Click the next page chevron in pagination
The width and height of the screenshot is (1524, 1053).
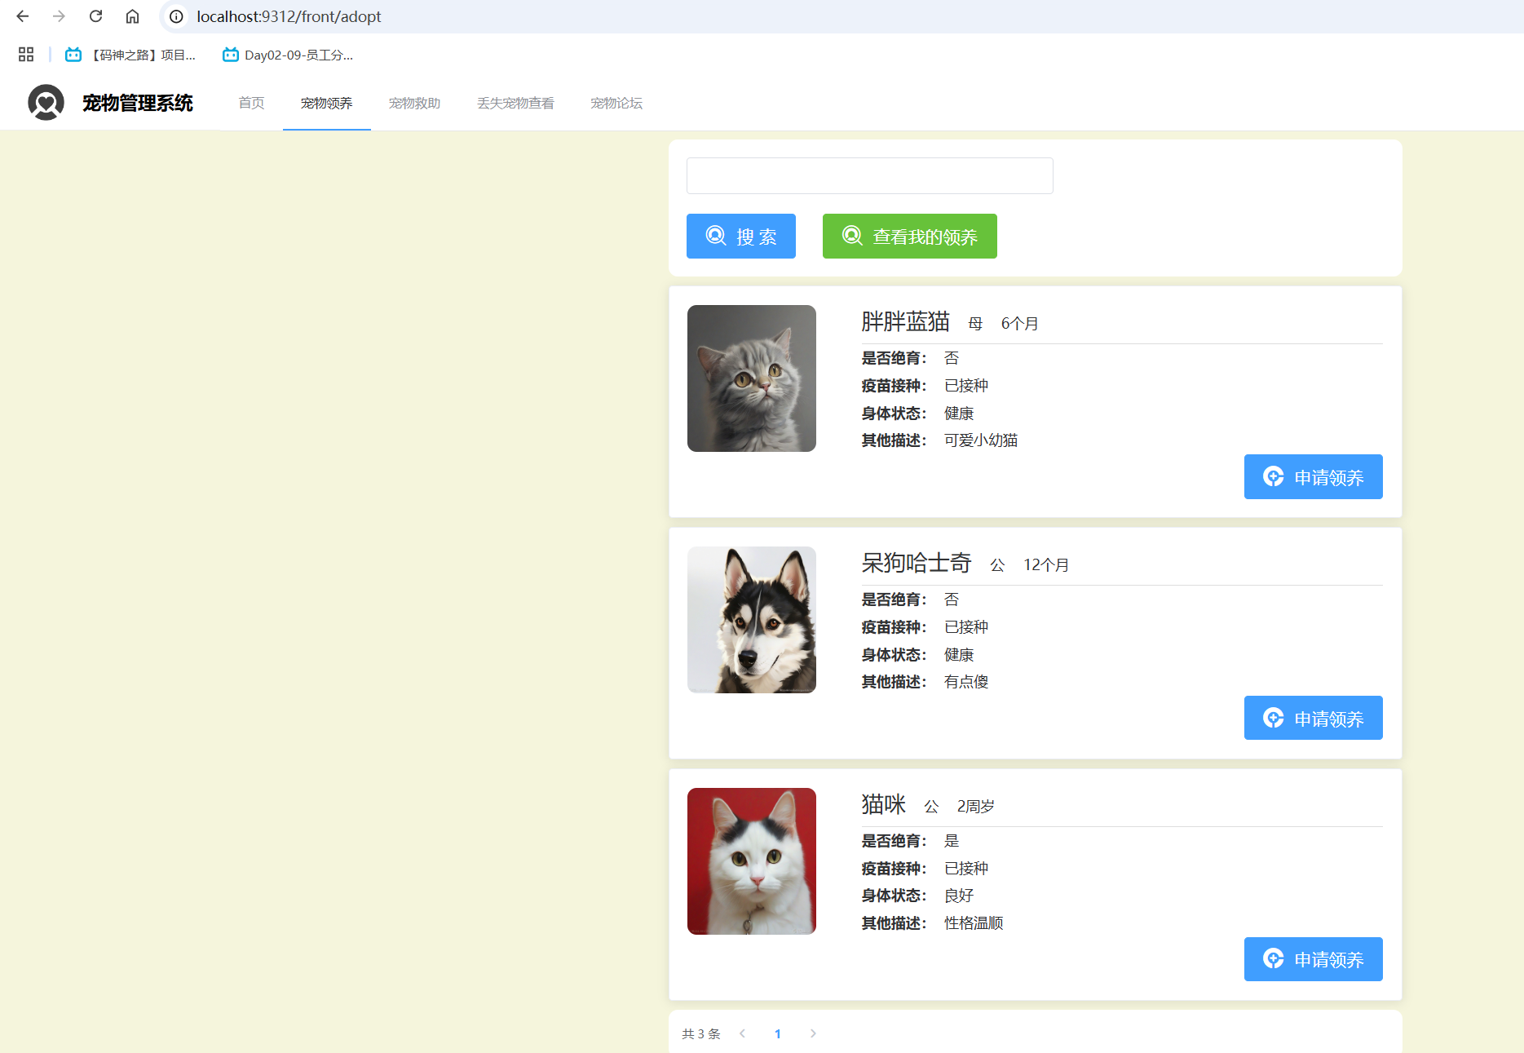tap(813, 1033)
